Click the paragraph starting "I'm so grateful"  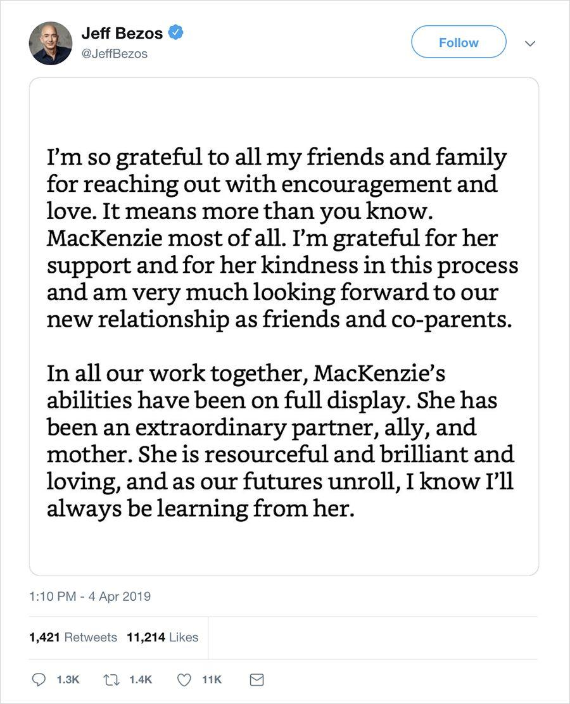pos(279,237)
